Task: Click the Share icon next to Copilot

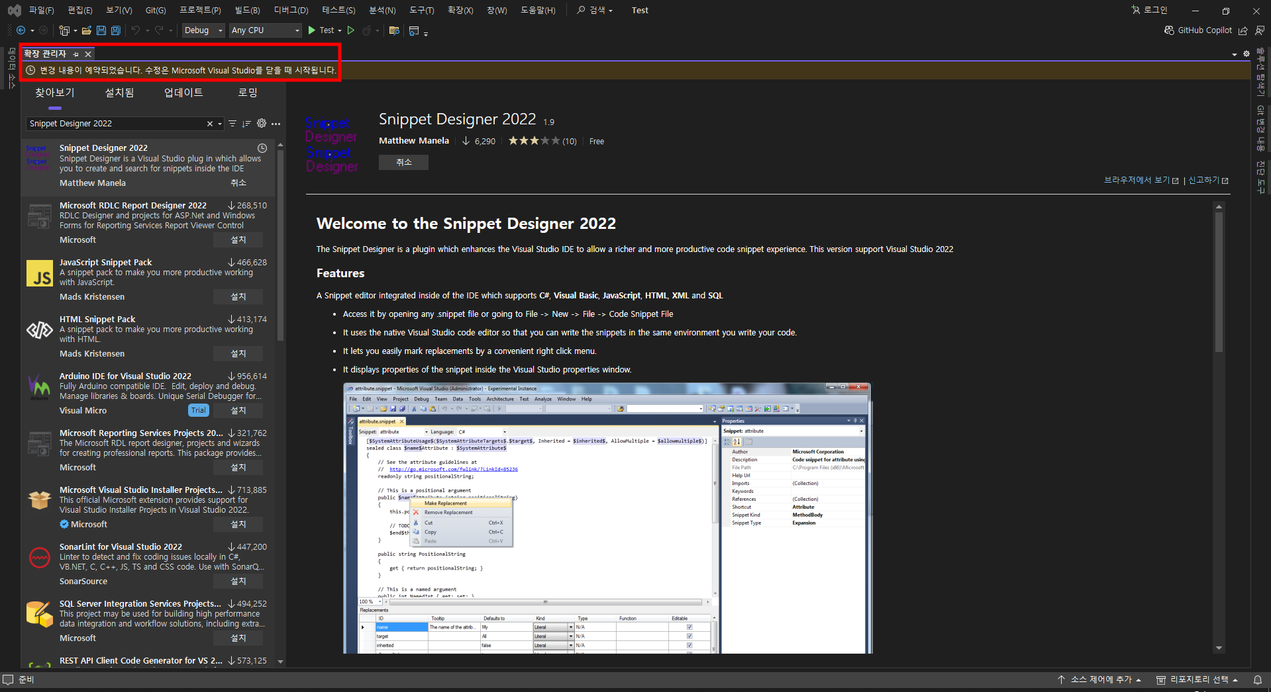Action: (1243, 30)
